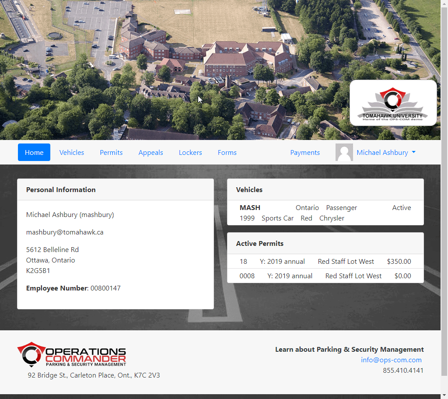Screen dimensions: 448x399
Task: Open the Permits section
Action: 111,152
